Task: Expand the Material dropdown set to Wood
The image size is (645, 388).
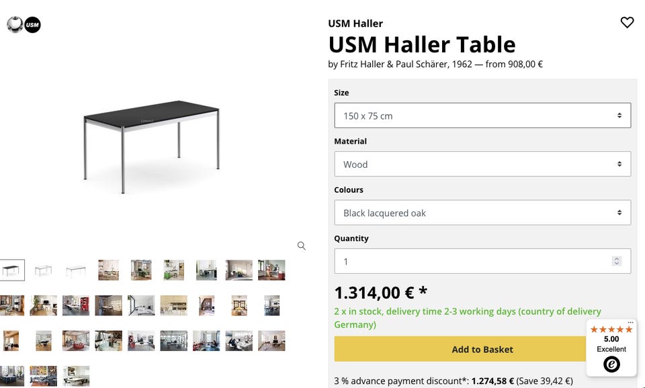Action: [x=482, y=164]
